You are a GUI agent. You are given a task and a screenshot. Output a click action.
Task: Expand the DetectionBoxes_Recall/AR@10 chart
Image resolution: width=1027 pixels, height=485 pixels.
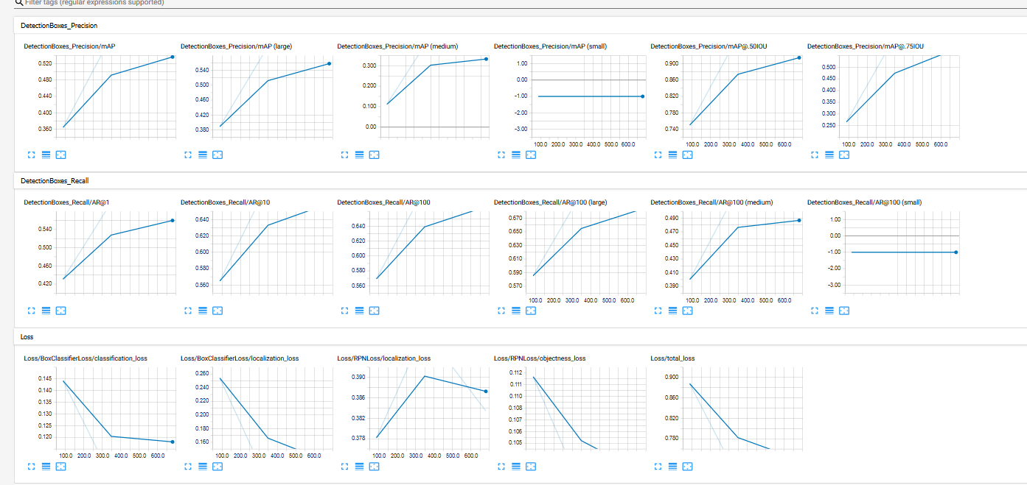click(x=188, y=311)
